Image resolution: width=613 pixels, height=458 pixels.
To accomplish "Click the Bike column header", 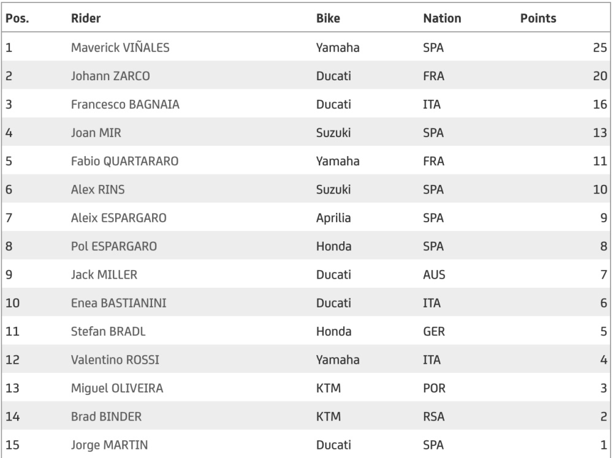I will [328, 18].
